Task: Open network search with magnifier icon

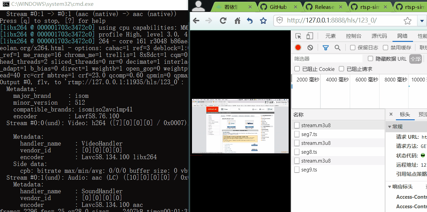Action: [338, 48]
